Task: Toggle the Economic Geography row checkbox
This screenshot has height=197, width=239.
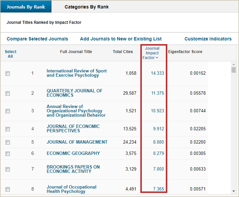Action: click(8, 154)
